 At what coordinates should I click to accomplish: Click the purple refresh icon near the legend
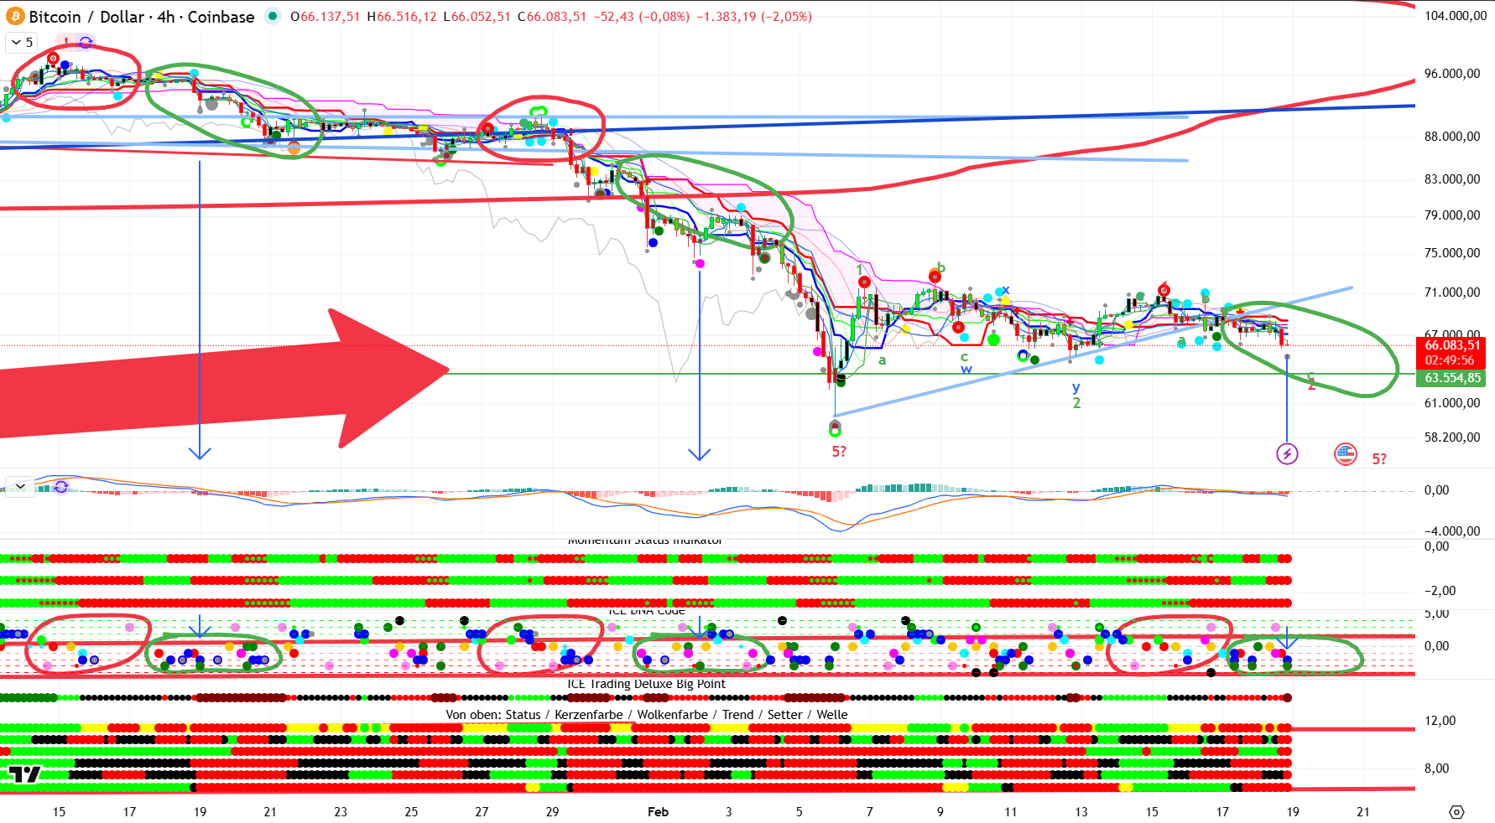point(86,42)
